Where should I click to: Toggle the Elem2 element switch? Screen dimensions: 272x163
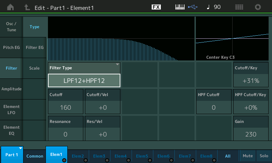pos(78,156)
